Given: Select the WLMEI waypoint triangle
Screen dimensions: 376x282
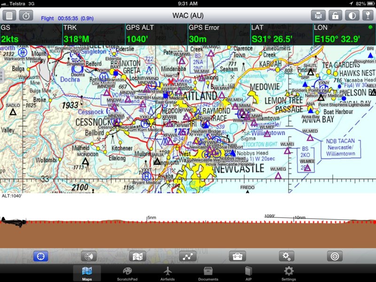Looking at the screenshot, I should pyautogui.click(x=287, y=151).
